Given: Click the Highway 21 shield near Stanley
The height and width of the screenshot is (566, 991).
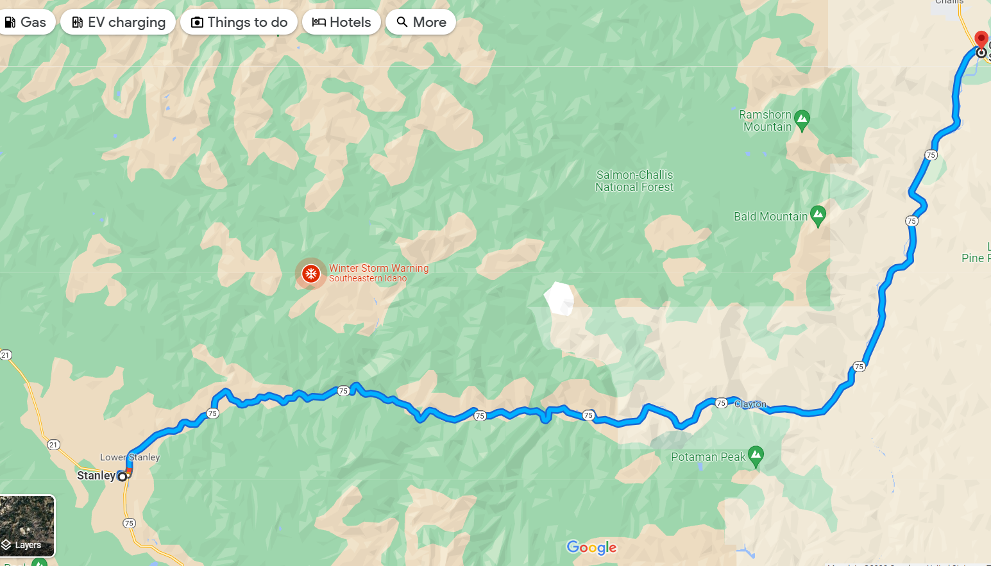Looking at the screenshot, I should [x=54, y=444].
